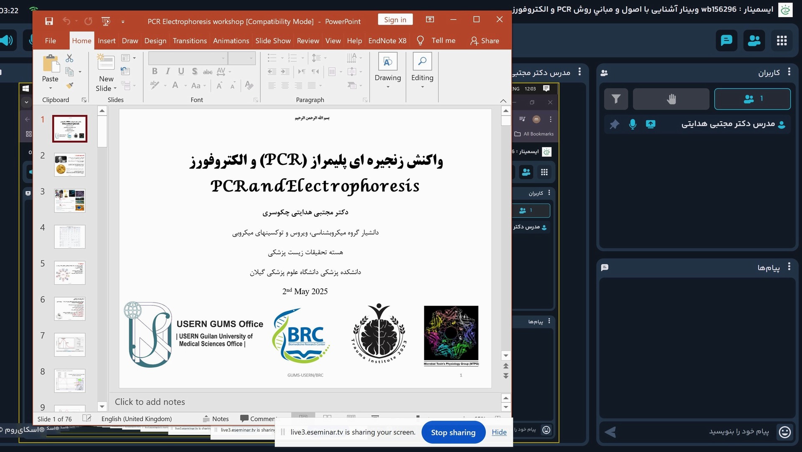The width and height of the screenshot is (802, 452).
Task: Open the font size combo box
Action: pyautogui.click(x=241, y=58)
